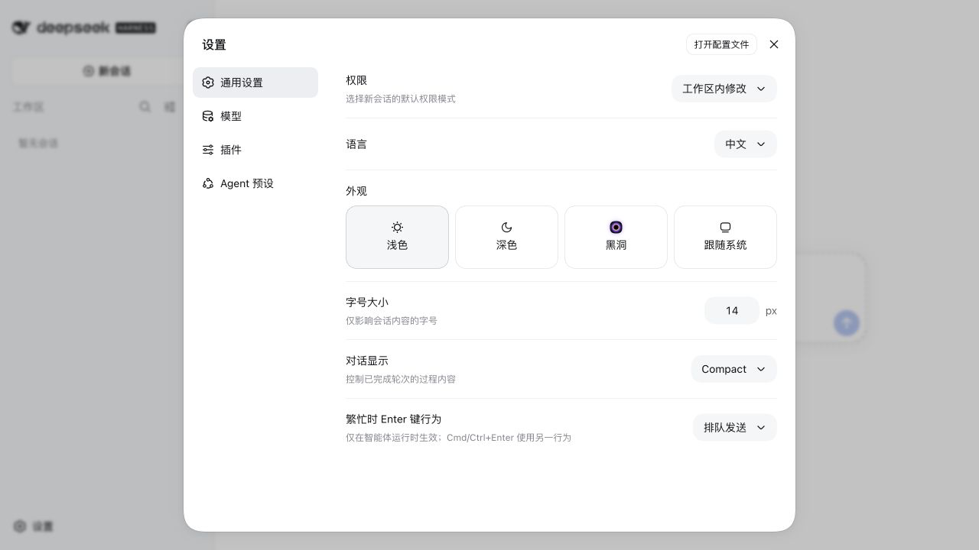This screenshot has height=550, width=979.
Task: Select the 深色 dark theme option
Action: [506, 237]
